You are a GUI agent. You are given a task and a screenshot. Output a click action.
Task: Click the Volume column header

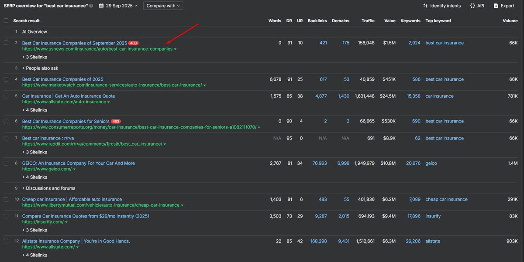510,20
